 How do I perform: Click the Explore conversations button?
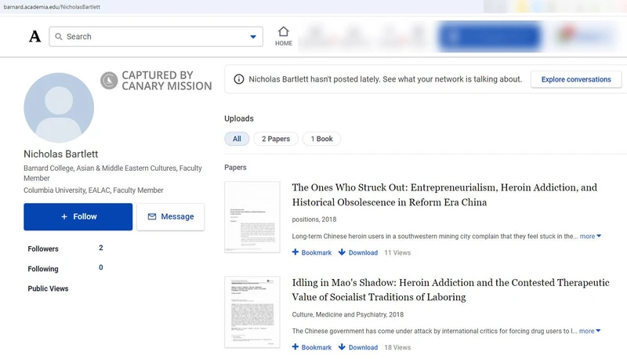click(x=575, y=79)
